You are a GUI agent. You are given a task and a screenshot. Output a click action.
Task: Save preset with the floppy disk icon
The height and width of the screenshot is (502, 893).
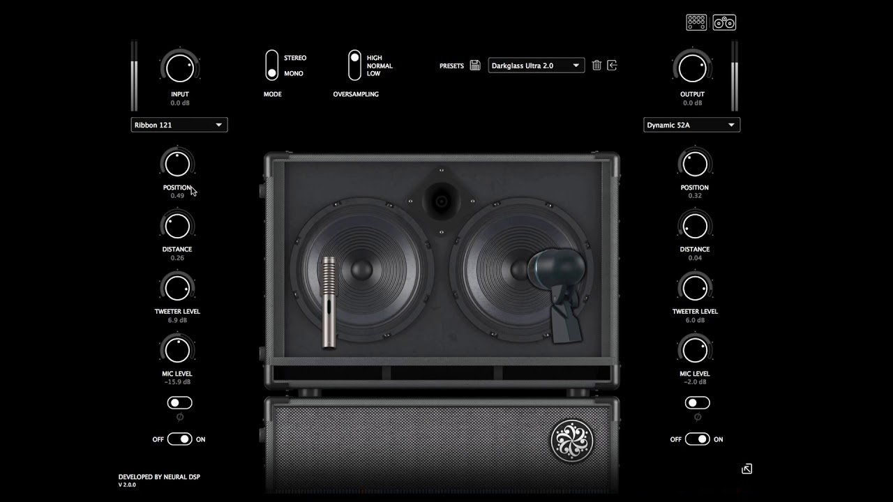tap(475, 66)
